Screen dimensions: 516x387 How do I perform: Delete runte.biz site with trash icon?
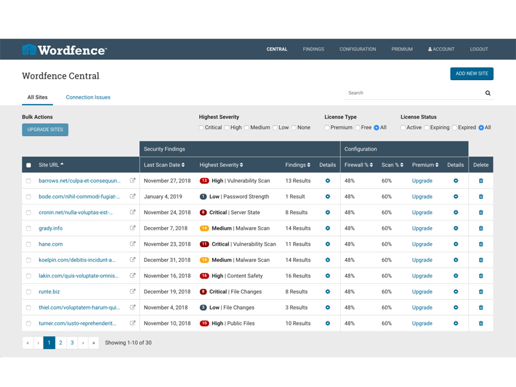481,292
